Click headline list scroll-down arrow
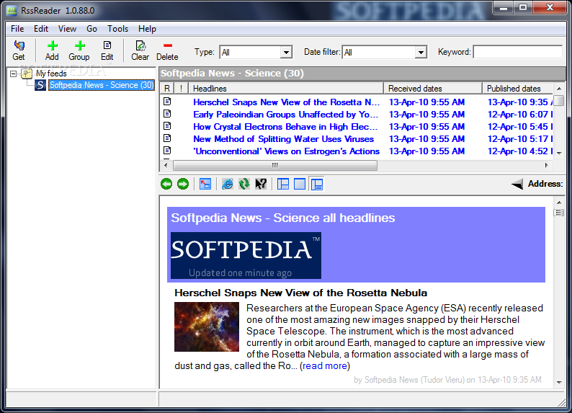The height and width of the screenshot is (413, 572). (559, 154)
